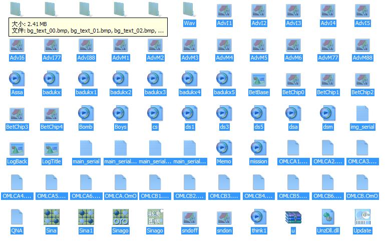
Task: Select the AdvM1 image file icon
Action: point(121,46)
